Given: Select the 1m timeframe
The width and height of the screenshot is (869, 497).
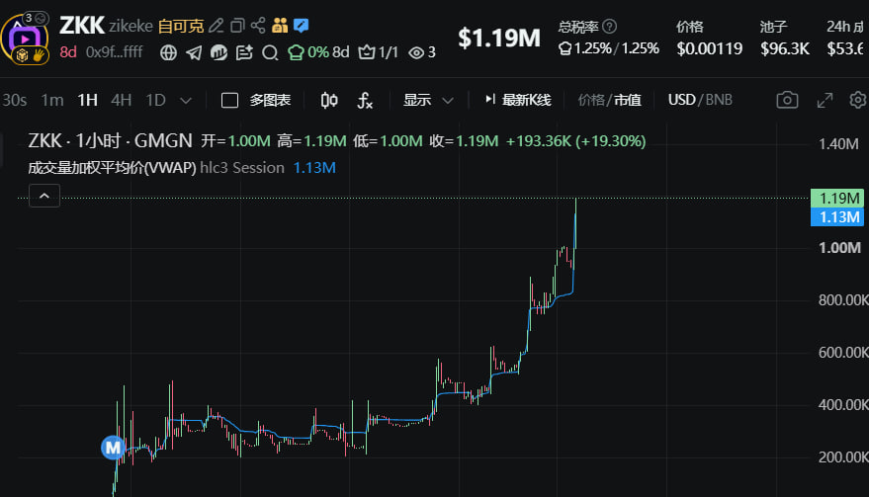Looking at the screenshot, I should 52,100.
